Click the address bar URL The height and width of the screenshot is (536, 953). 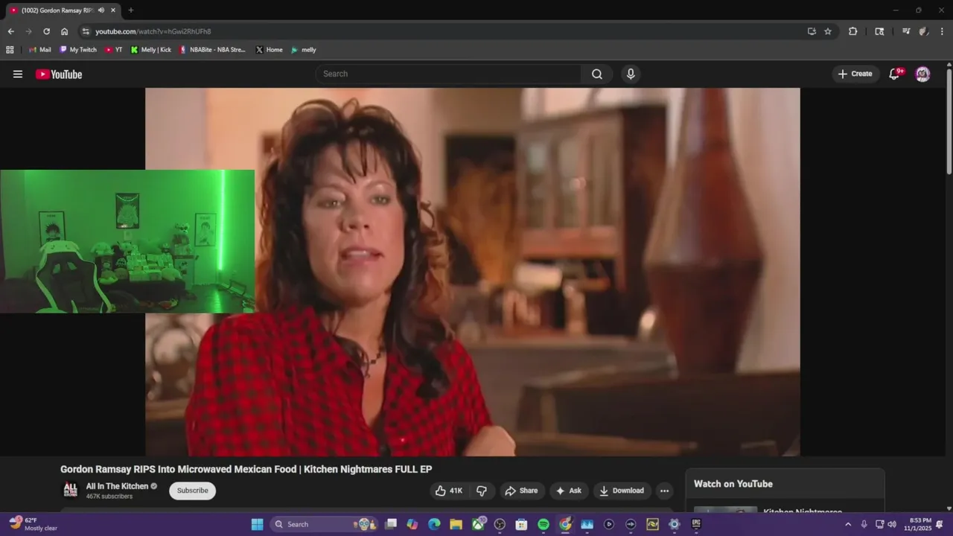[153, 31]
